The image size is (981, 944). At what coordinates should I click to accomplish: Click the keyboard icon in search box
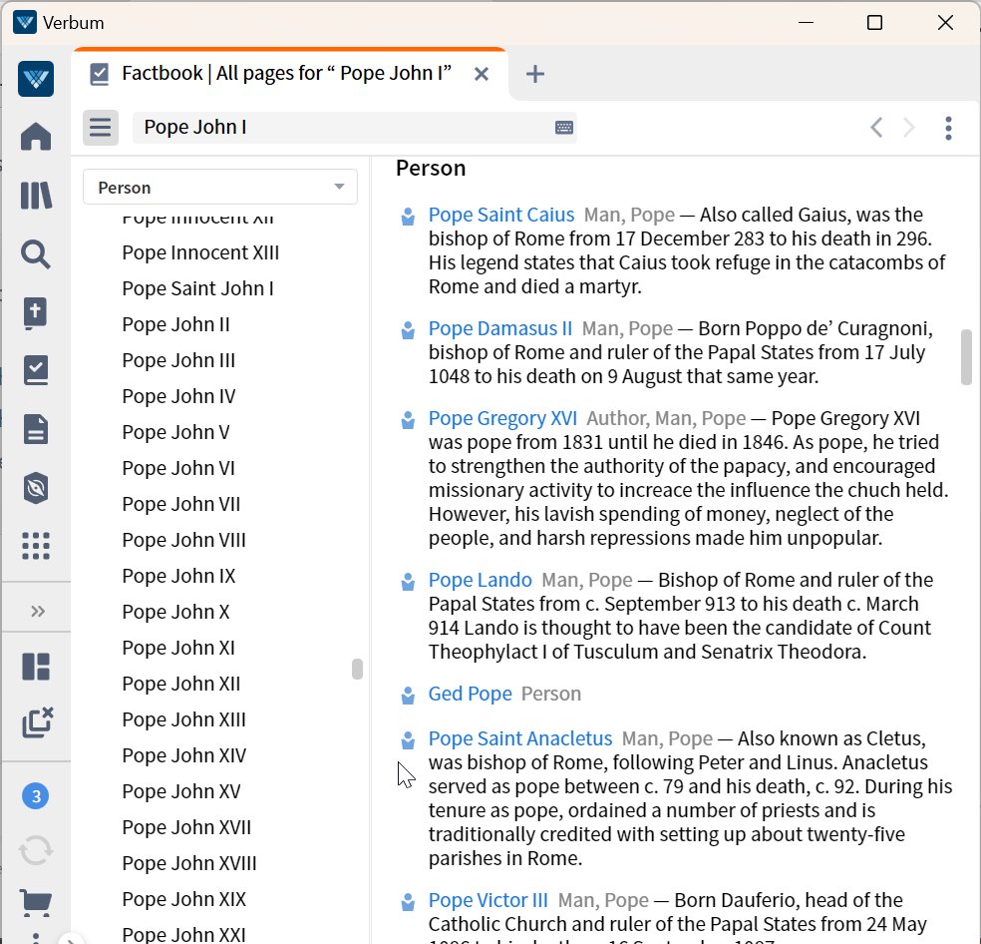click(x=563, y=128)
